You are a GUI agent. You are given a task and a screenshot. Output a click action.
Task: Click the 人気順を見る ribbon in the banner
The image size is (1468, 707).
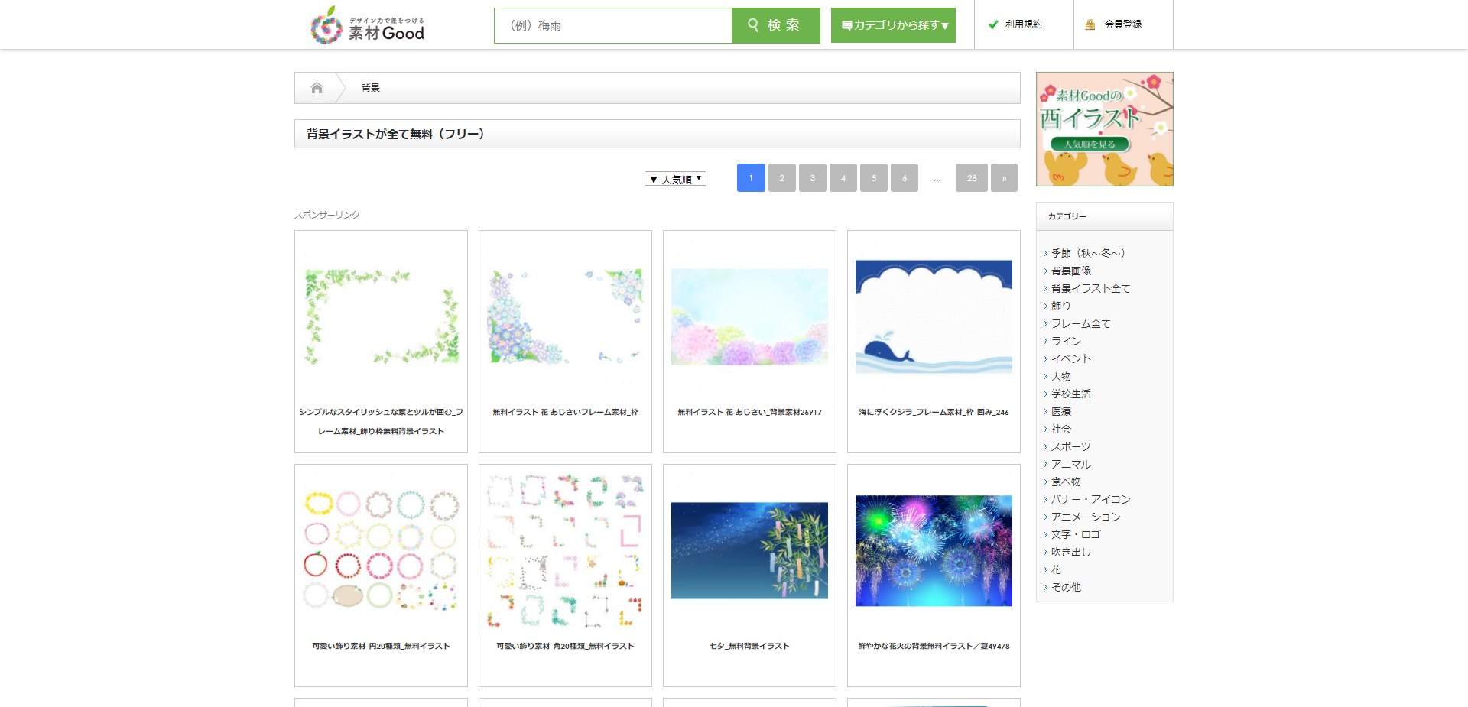(x=1091, y=143)
